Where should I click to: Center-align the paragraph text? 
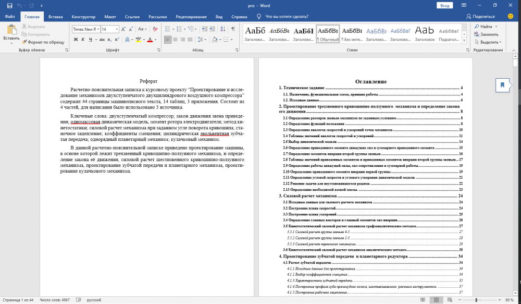coord(176,40)
